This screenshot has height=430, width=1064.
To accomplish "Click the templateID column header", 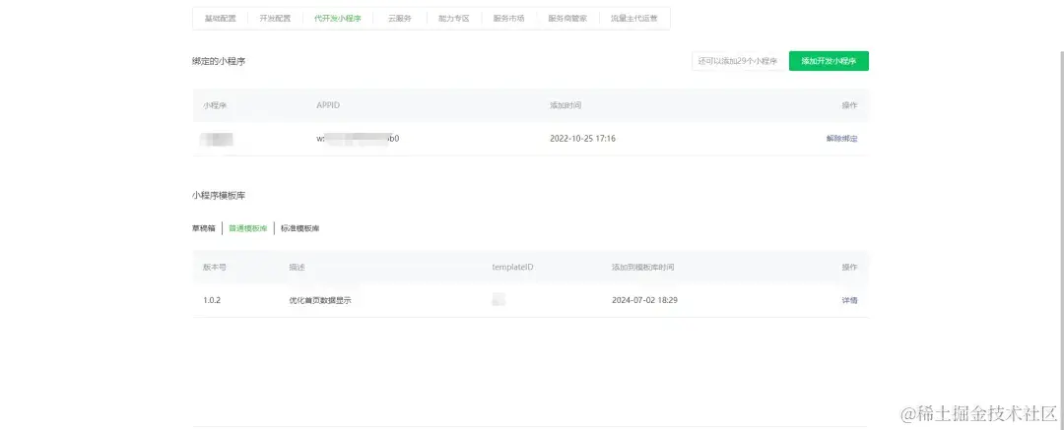I will pyautogui.click(x=513, y=268).
